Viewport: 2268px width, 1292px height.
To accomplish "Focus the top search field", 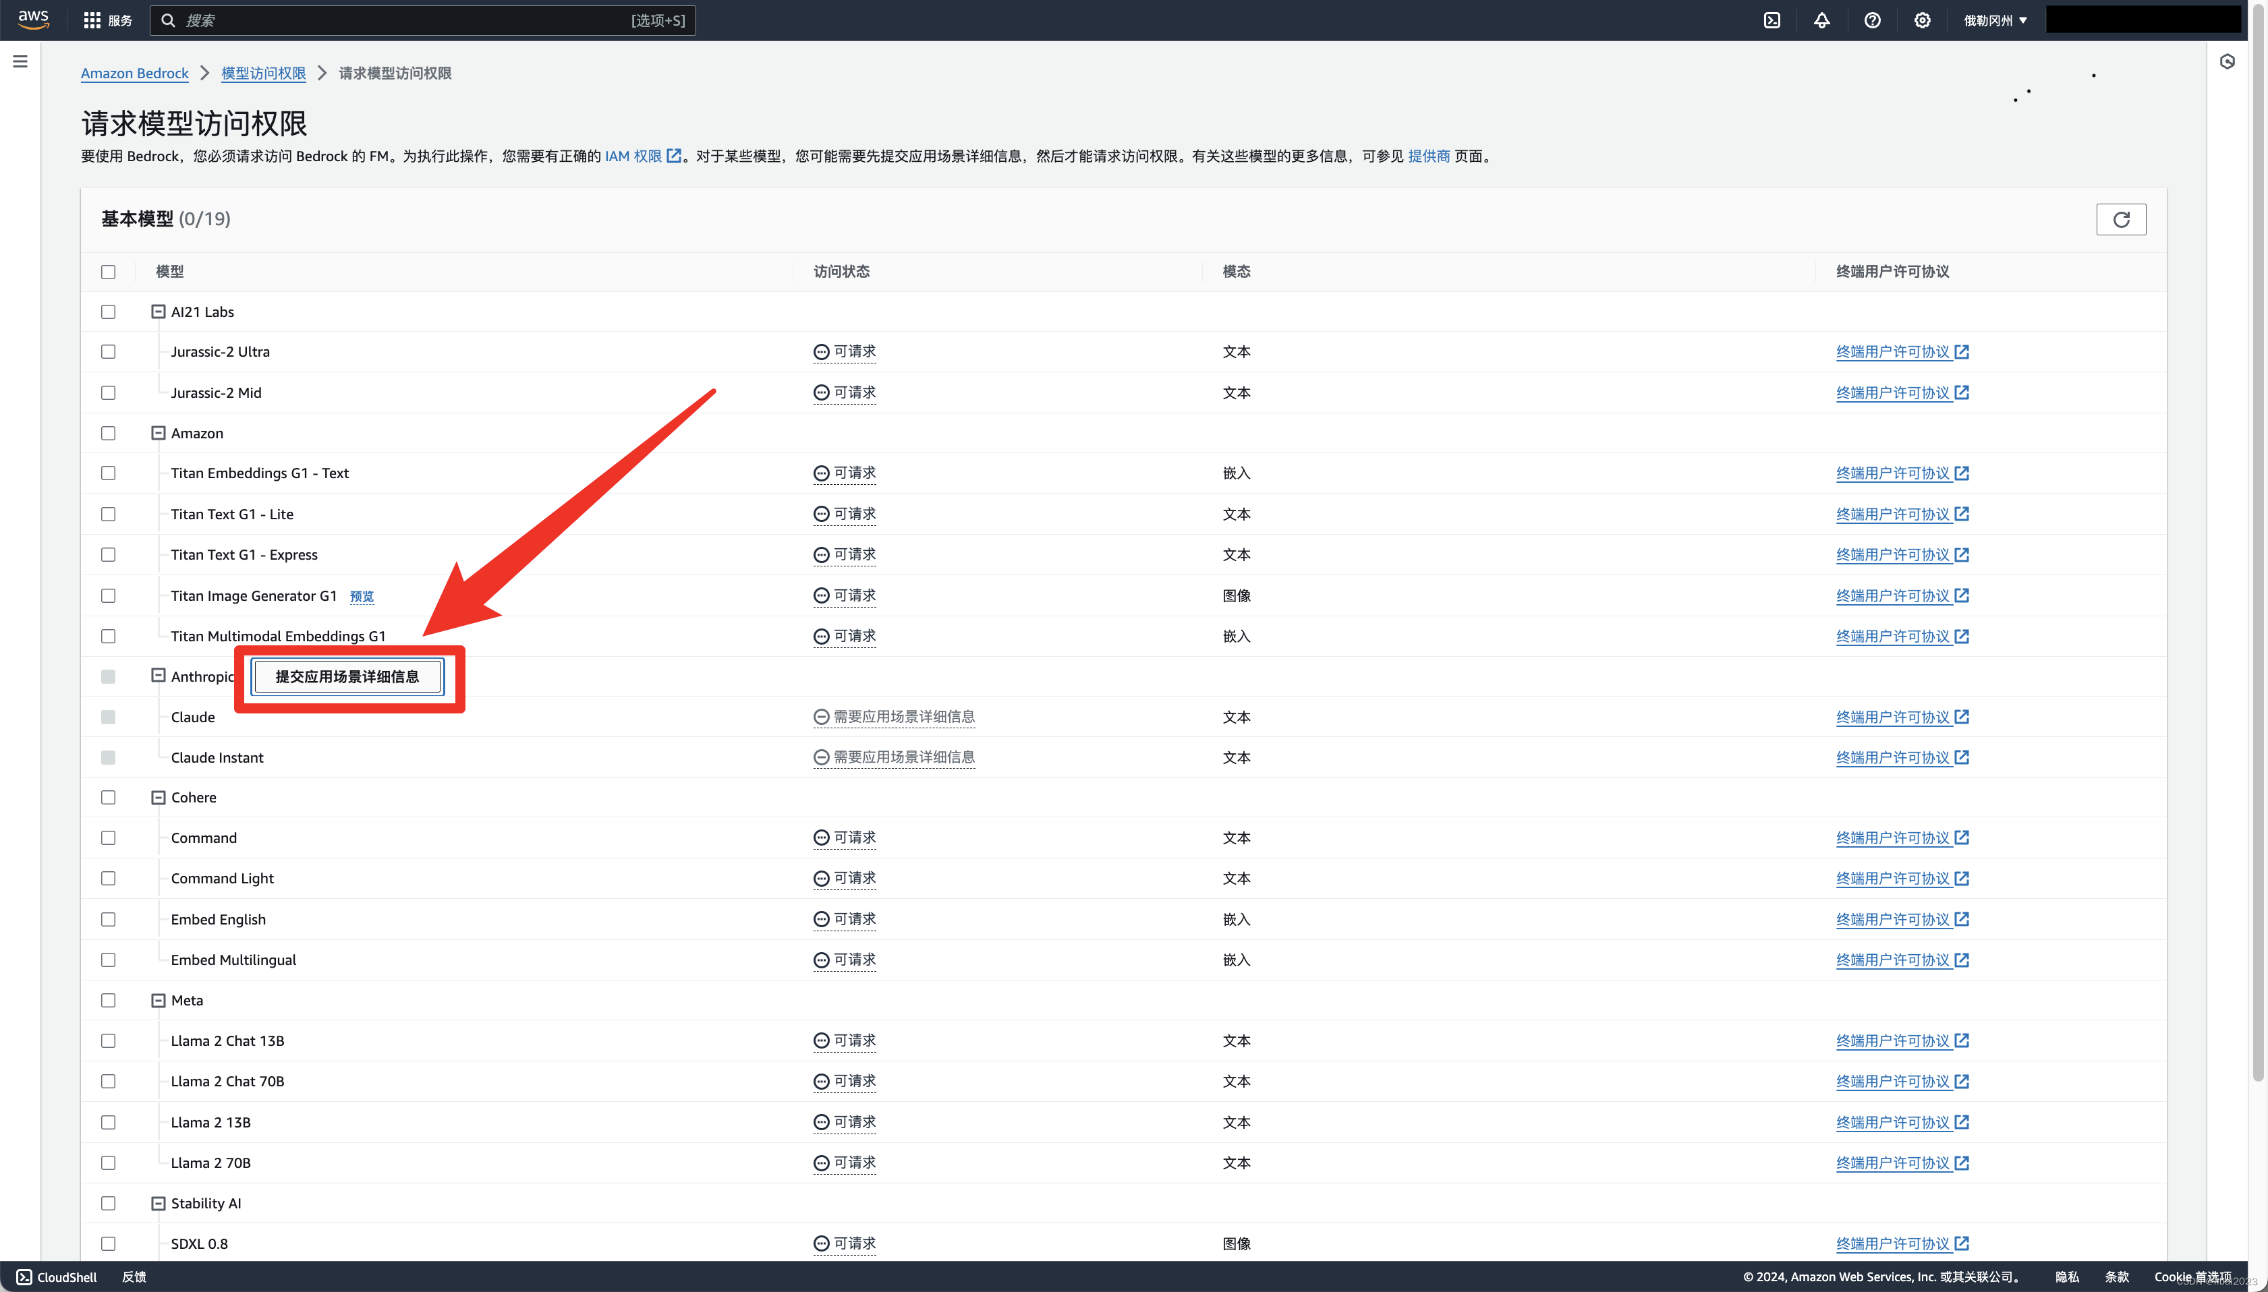I will tap(422, 20).
